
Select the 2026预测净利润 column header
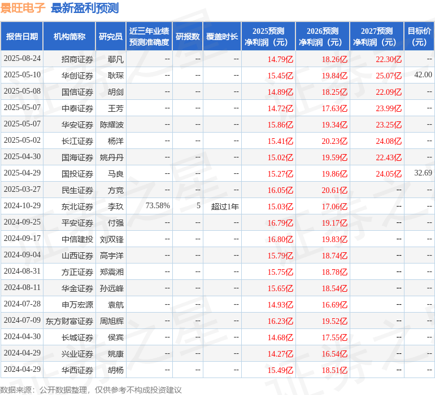click(x=323, y=37)
